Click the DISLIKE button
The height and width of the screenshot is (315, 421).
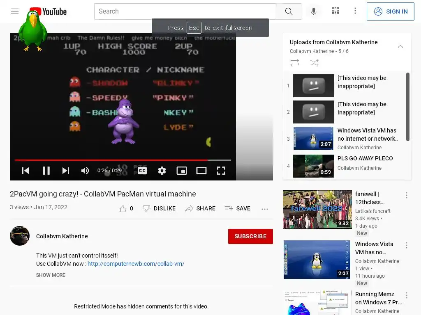point(159,208)
